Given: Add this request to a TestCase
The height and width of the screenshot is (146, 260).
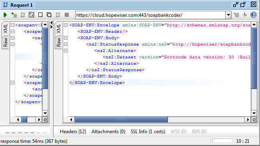Looking at the screenshot, I should pos(14,15).
